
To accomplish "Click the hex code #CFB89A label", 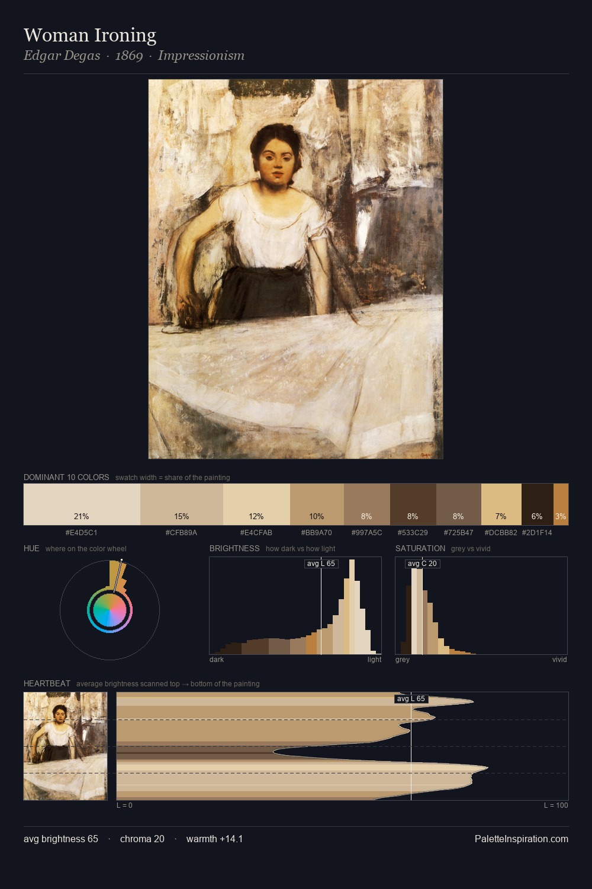I will 182,533.
